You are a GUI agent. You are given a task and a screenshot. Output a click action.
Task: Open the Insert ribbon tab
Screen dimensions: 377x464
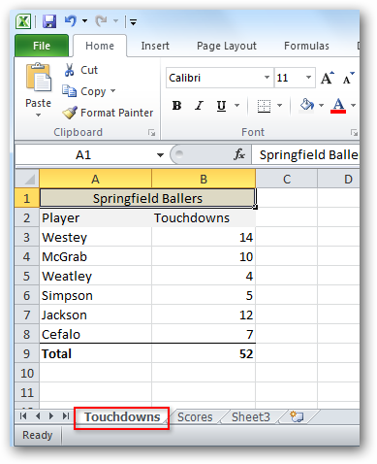coord(155,46)
